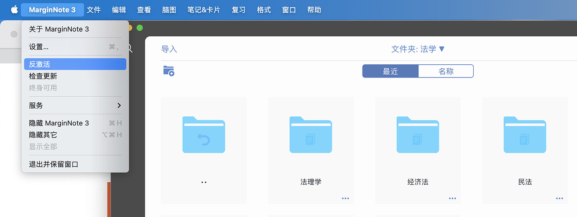Click the 经济法 folder name
Screen dimensions: 577x217
[x=418, y=182]
